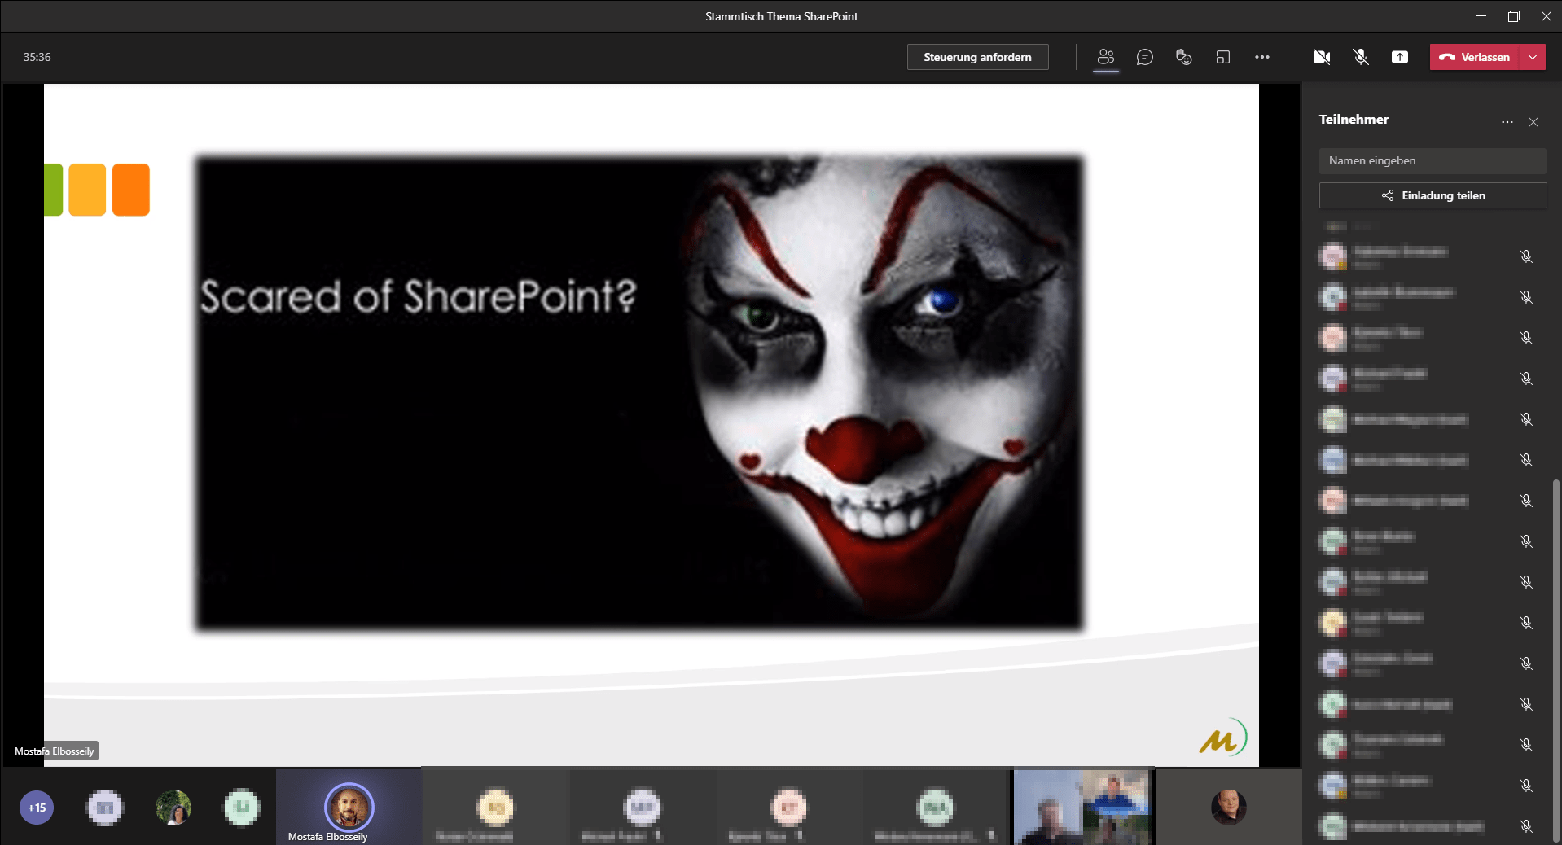Click the Mostafa Elbosseily presenter label

point(55,751)
